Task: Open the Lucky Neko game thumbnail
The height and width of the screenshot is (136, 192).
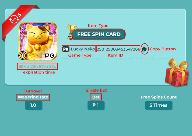Action: (x=38, y=41)
